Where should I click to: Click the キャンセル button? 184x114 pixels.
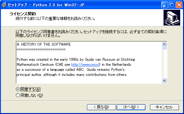(x=164, y=107)
